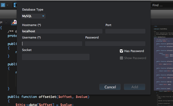Click the sidebar toggle icon in toolbar
Viewport: 173px width, 106px height.
[15, 5]
